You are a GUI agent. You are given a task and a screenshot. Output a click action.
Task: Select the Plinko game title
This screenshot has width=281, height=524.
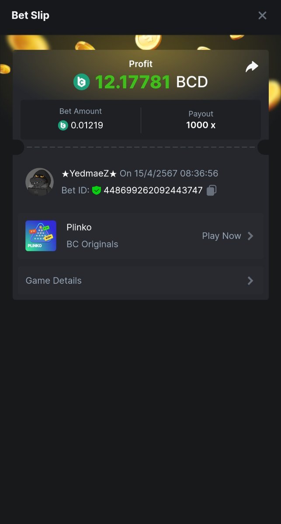pos(79,227)
